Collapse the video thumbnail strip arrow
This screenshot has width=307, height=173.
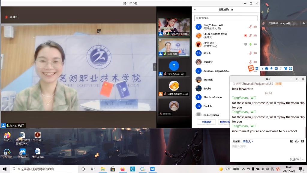(155, 67)
